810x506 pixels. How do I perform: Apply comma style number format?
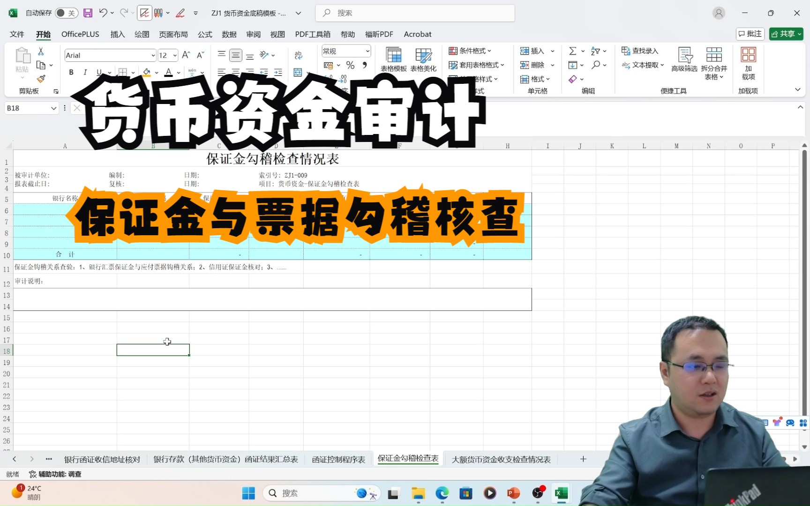click(365, 65)
